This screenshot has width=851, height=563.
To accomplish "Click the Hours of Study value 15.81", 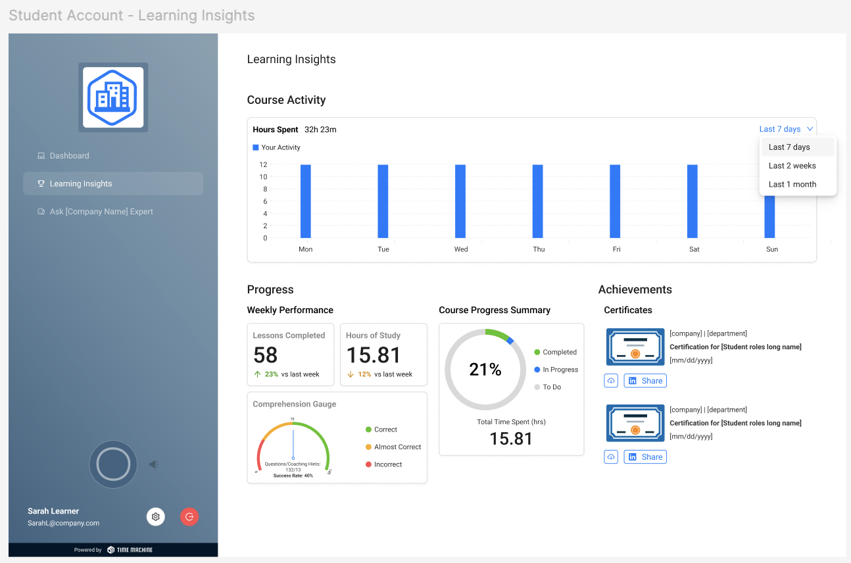I will click(374, 355).
